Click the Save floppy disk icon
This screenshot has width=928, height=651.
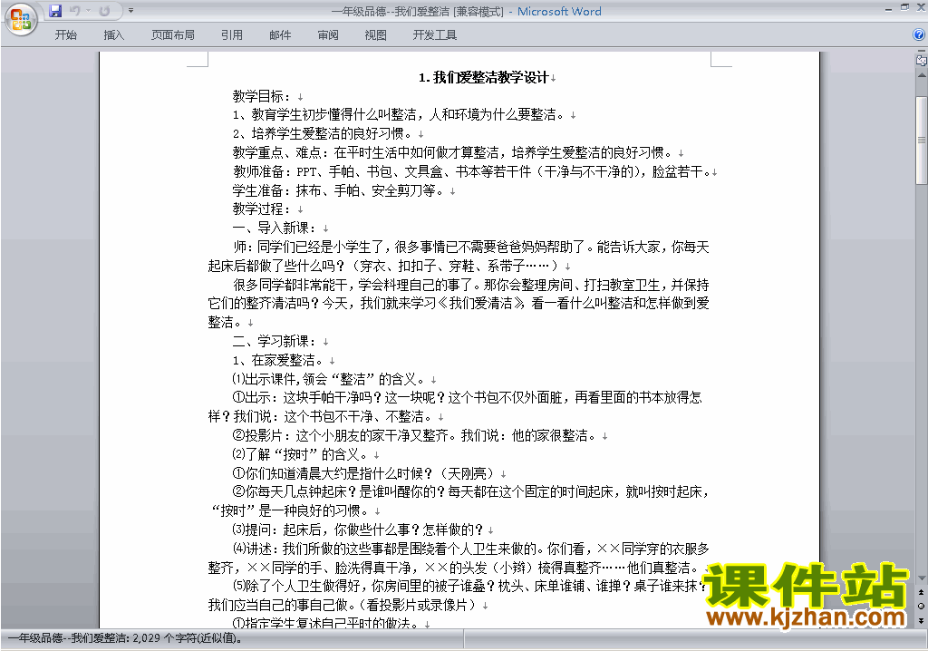coord(55,11)
